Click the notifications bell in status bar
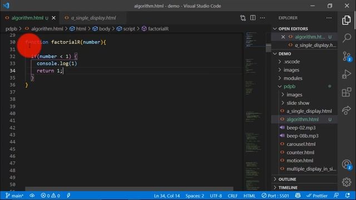356x200 pixels. 347,196
